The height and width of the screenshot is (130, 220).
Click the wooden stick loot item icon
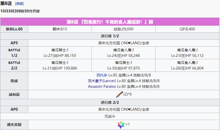tap(119, 94)
